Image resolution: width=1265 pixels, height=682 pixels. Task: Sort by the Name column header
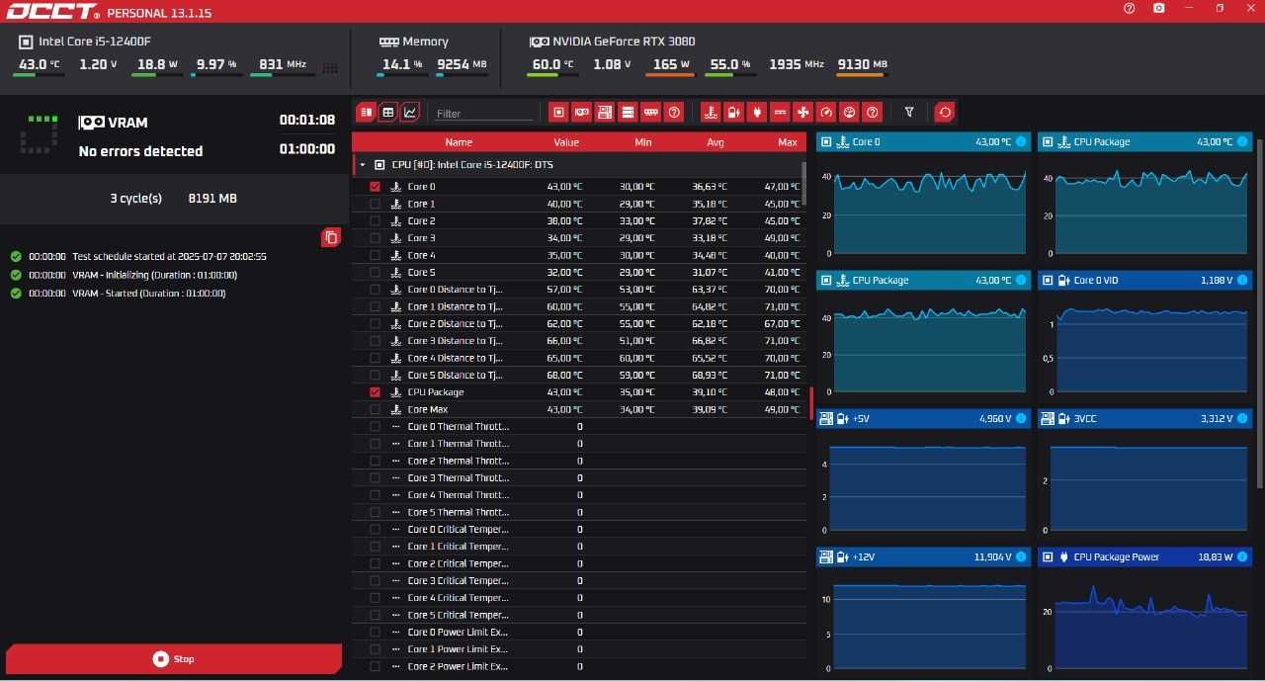point(459,142)
